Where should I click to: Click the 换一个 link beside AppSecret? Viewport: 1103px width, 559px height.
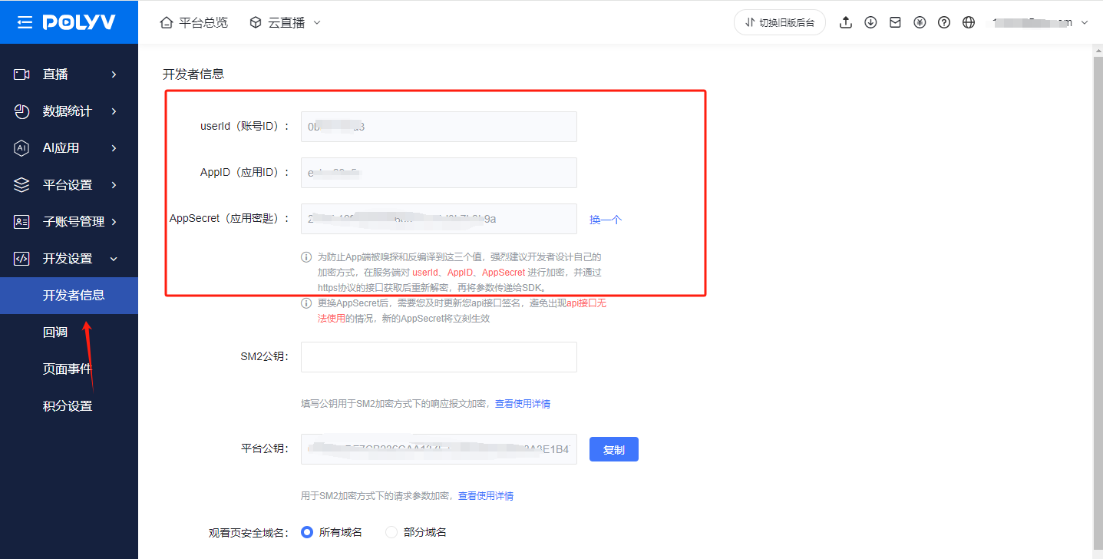click(x=605, y=220)
